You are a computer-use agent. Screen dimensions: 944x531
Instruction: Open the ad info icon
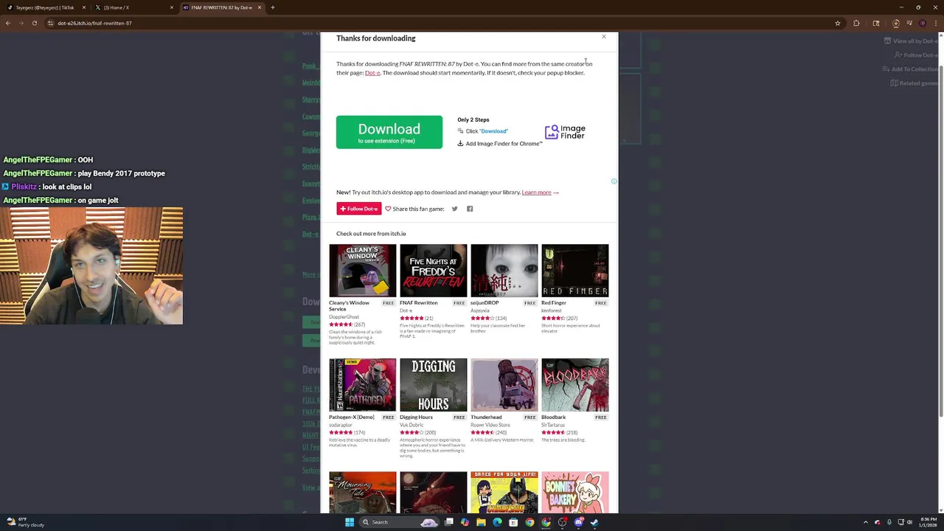614,181
